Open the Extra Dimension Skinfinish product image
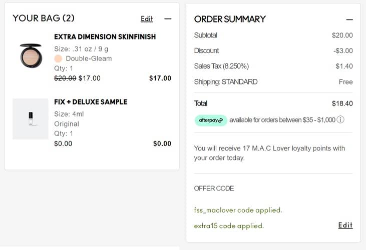The height and width of the screenshot is (250, 366). point(31,55)
